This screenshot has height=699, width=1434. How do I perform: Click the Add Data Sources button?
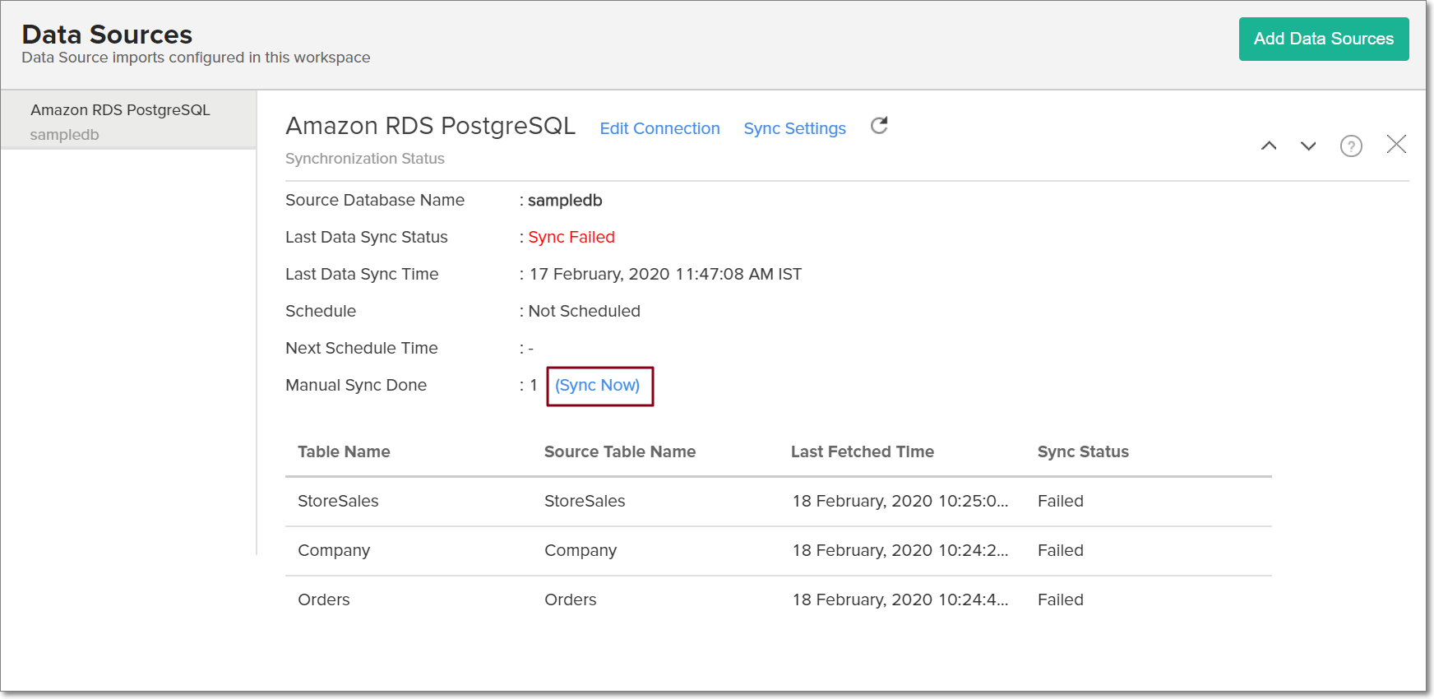[x=1323, y=39]
